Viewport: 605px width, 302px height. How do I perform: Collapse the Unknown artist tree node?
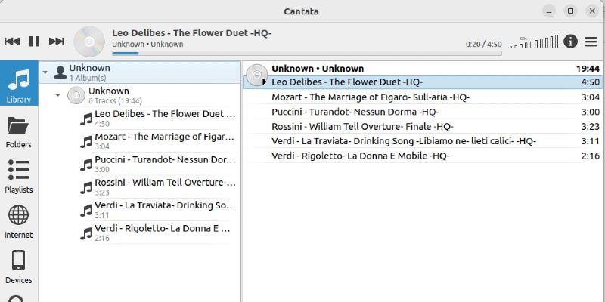[45, 72]
